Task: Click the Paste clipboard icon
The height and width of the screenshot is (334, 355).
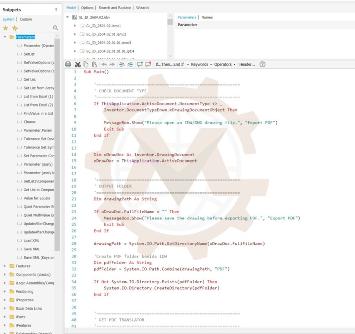Action: click(94, 64)
